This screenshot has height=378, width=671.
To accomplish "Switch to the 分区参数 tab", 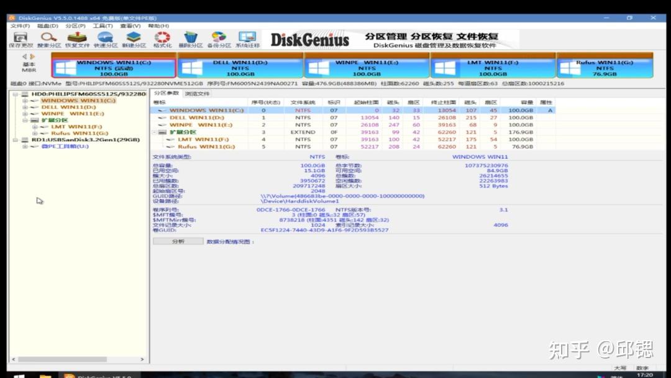I will (x=167, y=93).
